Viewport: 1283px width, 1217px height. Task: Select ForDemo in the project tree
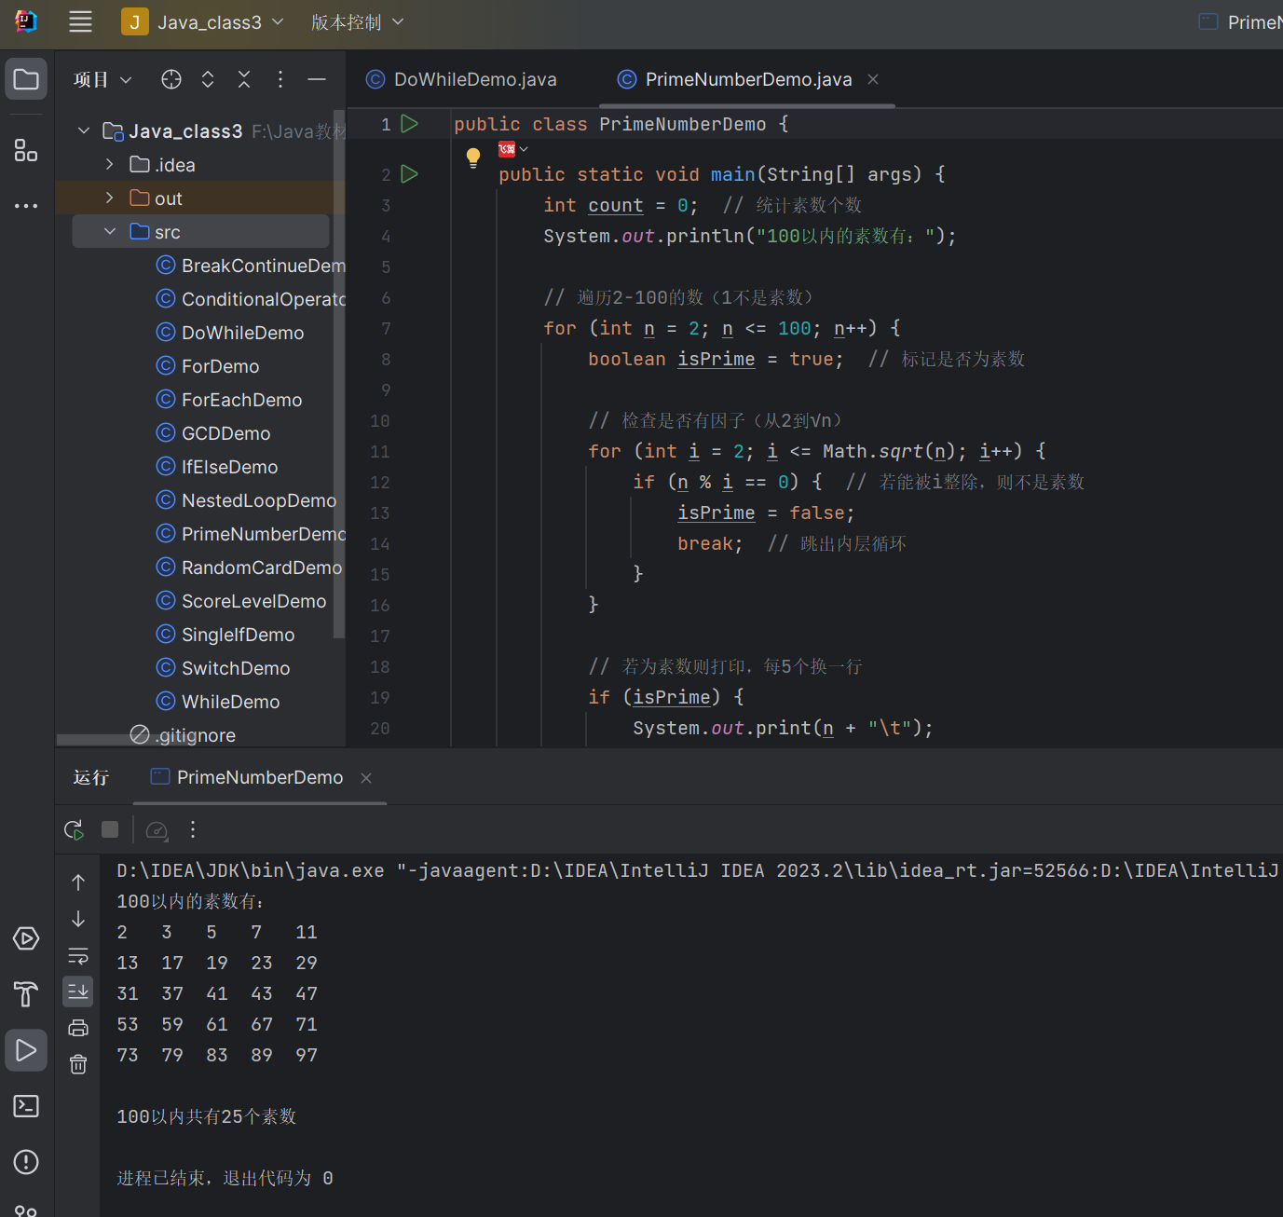(x=208, y=366)
